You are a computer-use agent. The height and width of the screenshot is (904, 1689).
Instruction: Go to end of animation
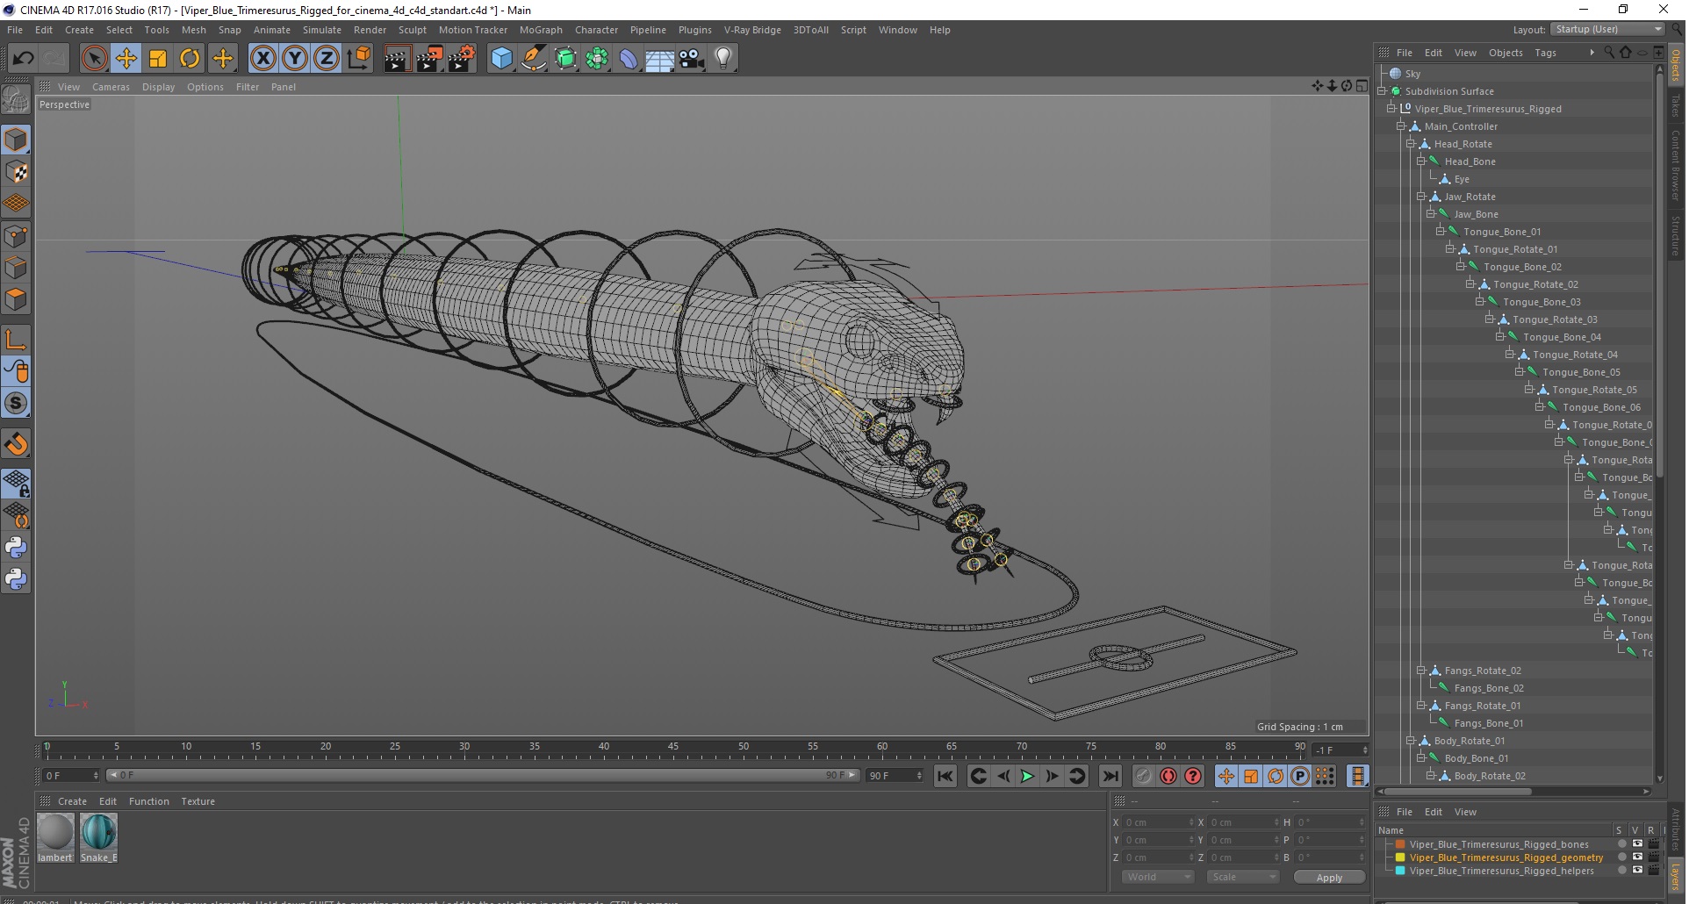1110,776
